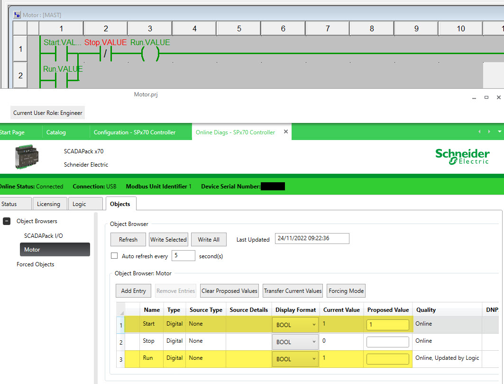The image size is (504, 384).
Task: Click Transfer Current Values button
Action: 293,290
